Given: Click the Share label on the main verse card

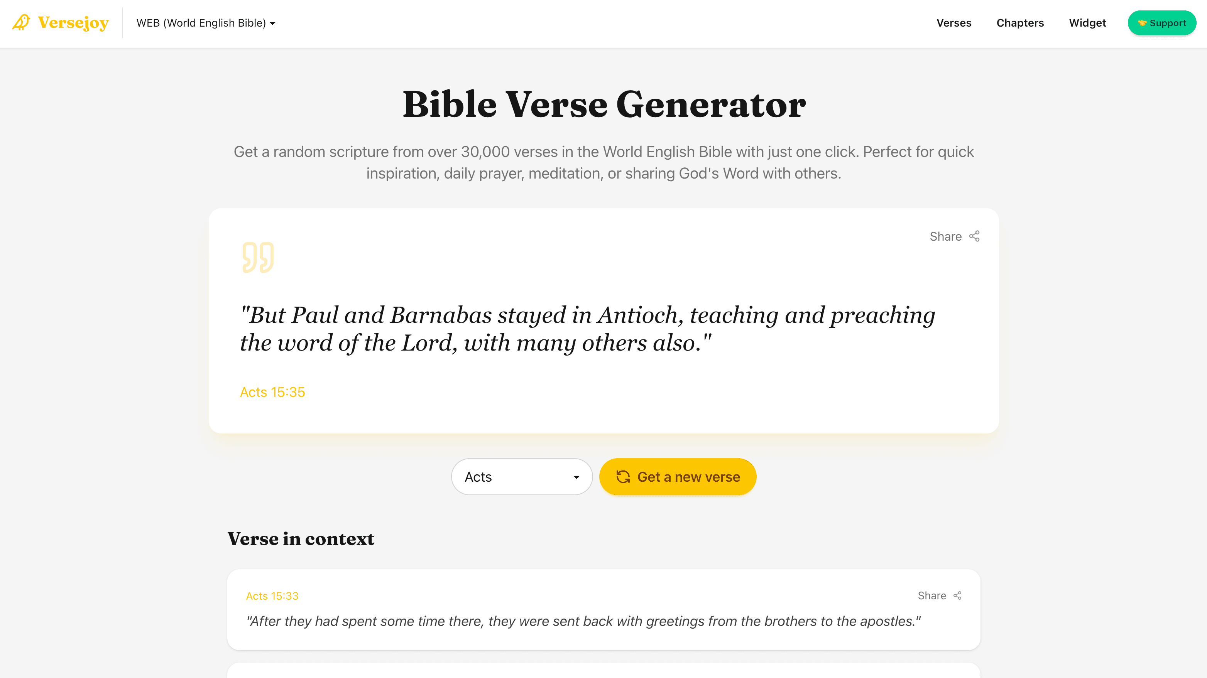Looking at the screenshot, I should click(x=945, y=236).
